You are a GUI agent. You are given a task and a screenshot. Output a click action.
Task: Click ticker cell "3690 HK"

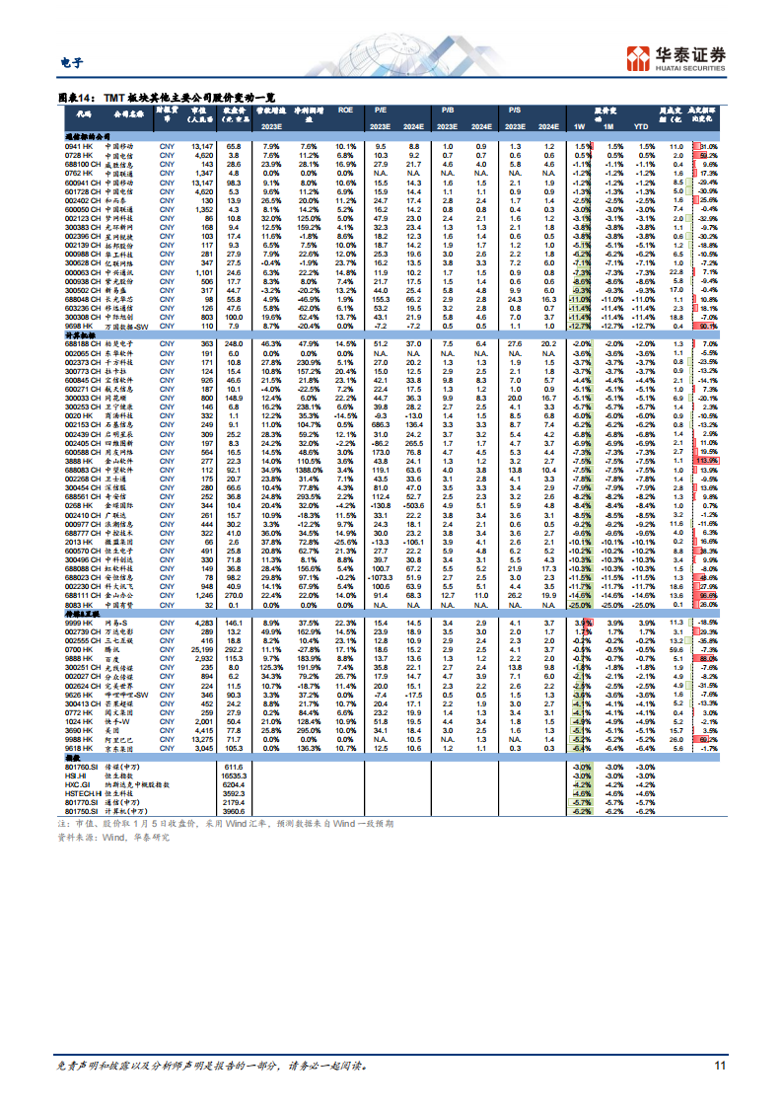(x=78, y=731)
